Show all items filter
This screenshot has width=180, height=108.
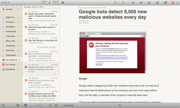click(55, 3)
